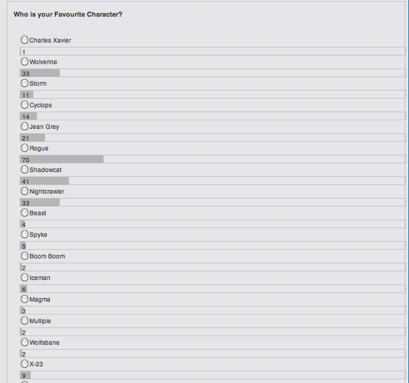Viewport: 409px width, 383px height.
Task: Select the Charles Xavier radio button
Action: (25, 40)
